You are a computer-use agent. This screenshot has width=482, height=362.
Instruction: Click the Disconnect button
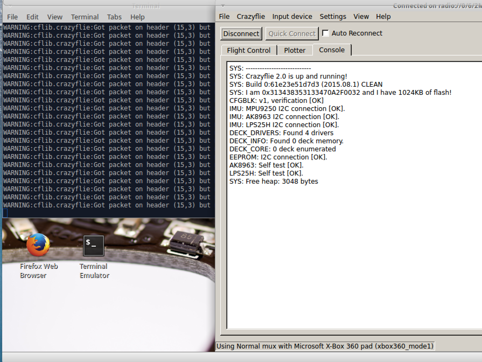pos(241,34)
